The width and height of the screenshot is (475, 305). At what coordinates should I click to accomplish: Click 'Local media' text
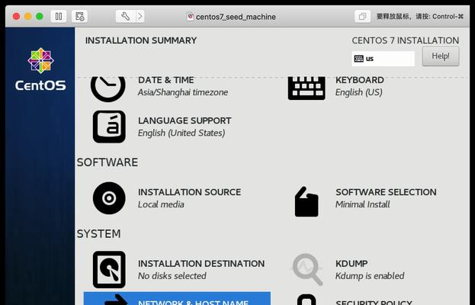pos(161,204)
